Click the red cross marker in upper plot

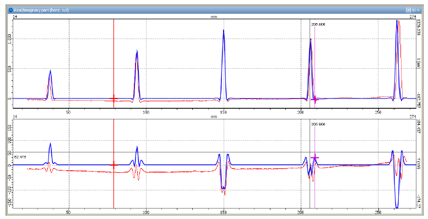pyautogui.click(x=113, y=98)
